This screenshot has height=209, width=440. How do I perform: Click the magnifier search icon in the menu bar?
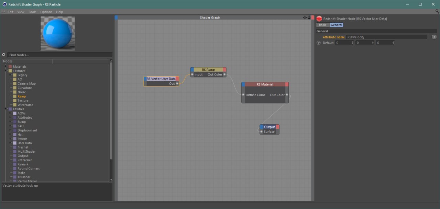click(x=437, y=12)
